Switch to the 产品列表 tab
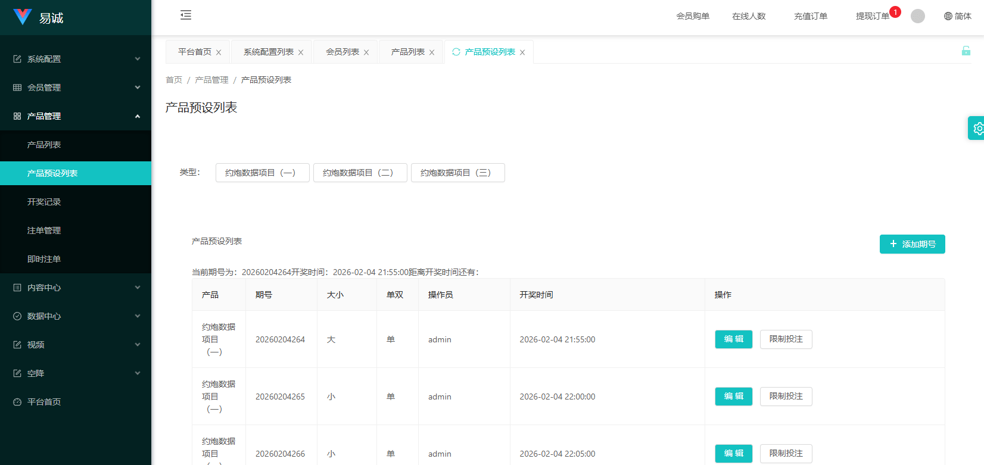The image size is (984, 465). [x=407, y=52]
